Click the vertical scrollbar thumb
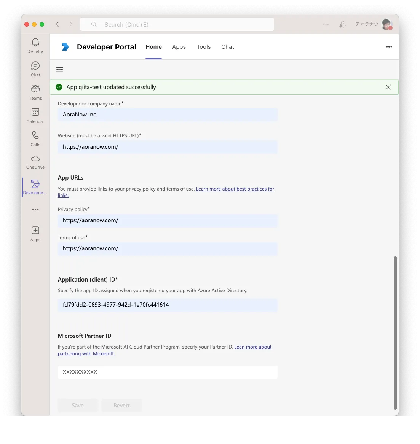 pyautogui.click(x=395, y=333)
